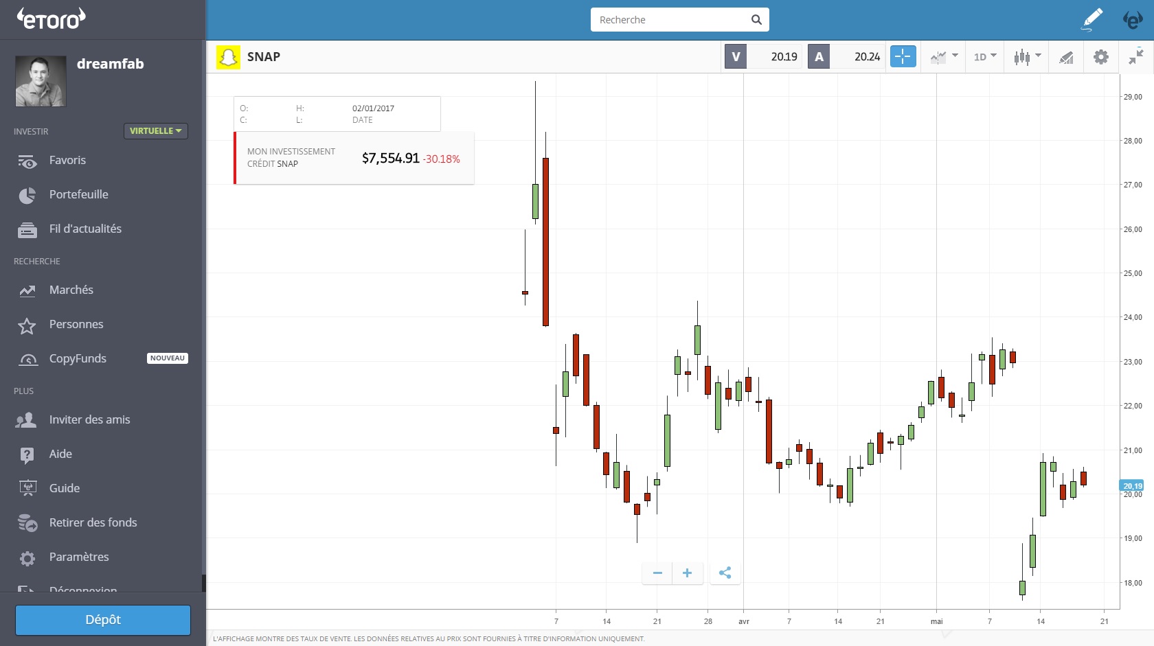
Task: Toggle the blue crosshair cursor tool
Action: (x=903, y=56)
